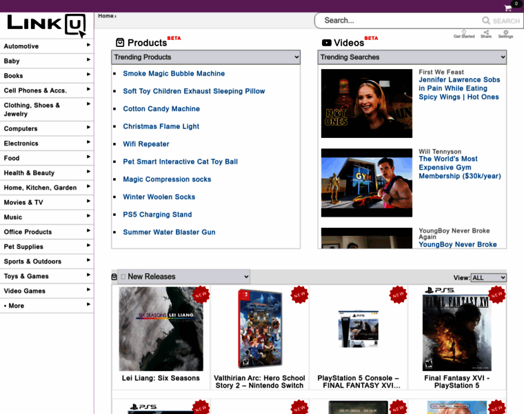Image resolution: width=524 pixels, height=414 pixels.
Task: Open the New Releases dropdown
Action: point(184,277)
